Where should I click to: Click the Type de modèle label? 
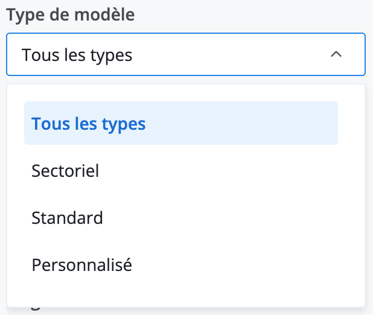click(x=71, y=14)
